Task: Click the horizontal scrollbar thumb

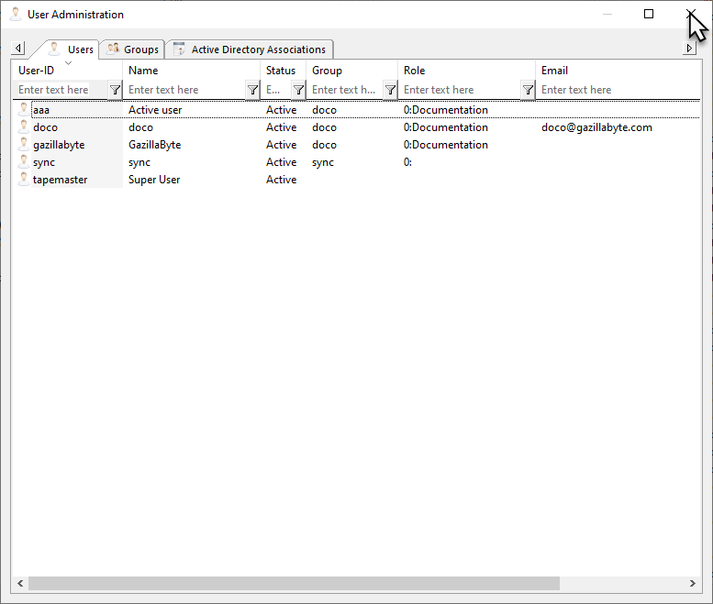Action: click(294, 583)
